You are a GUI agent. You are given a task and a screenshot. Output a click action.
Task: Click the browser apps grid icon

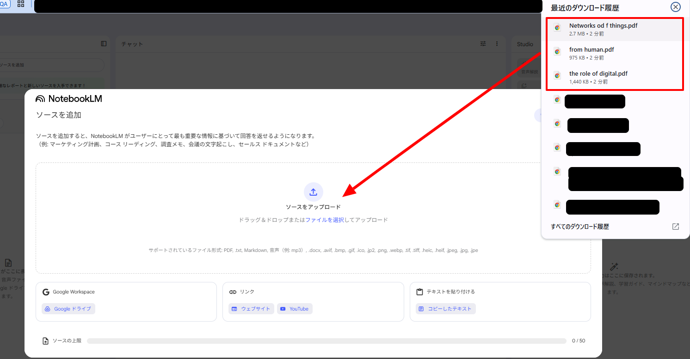pos(21,4)
